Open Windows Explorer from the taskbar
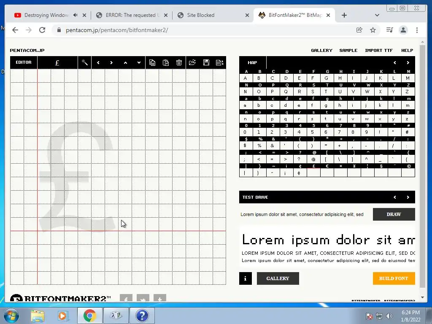Viewport: 432px width, 324px height. pyautogui.click(x=38, y=316)
